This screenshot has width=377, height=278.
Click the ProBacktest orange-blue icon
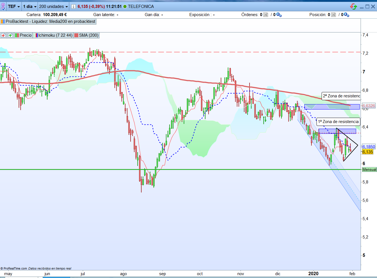tap(3, 21)
